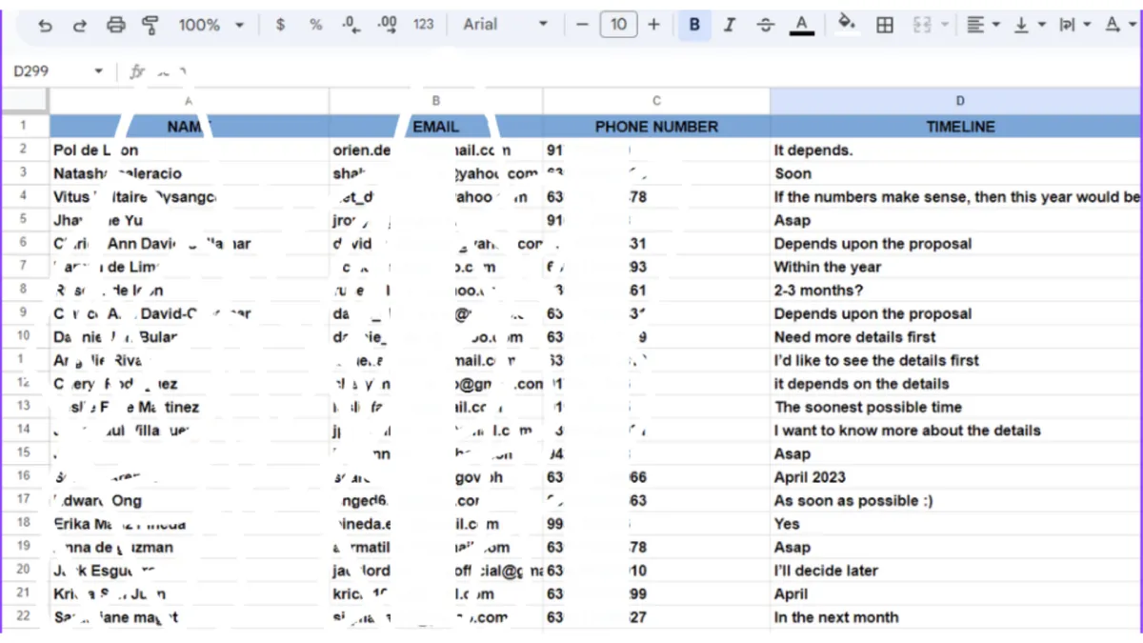
Task: Click the cell 'Yes'
Action: click(x=956, y=523)
